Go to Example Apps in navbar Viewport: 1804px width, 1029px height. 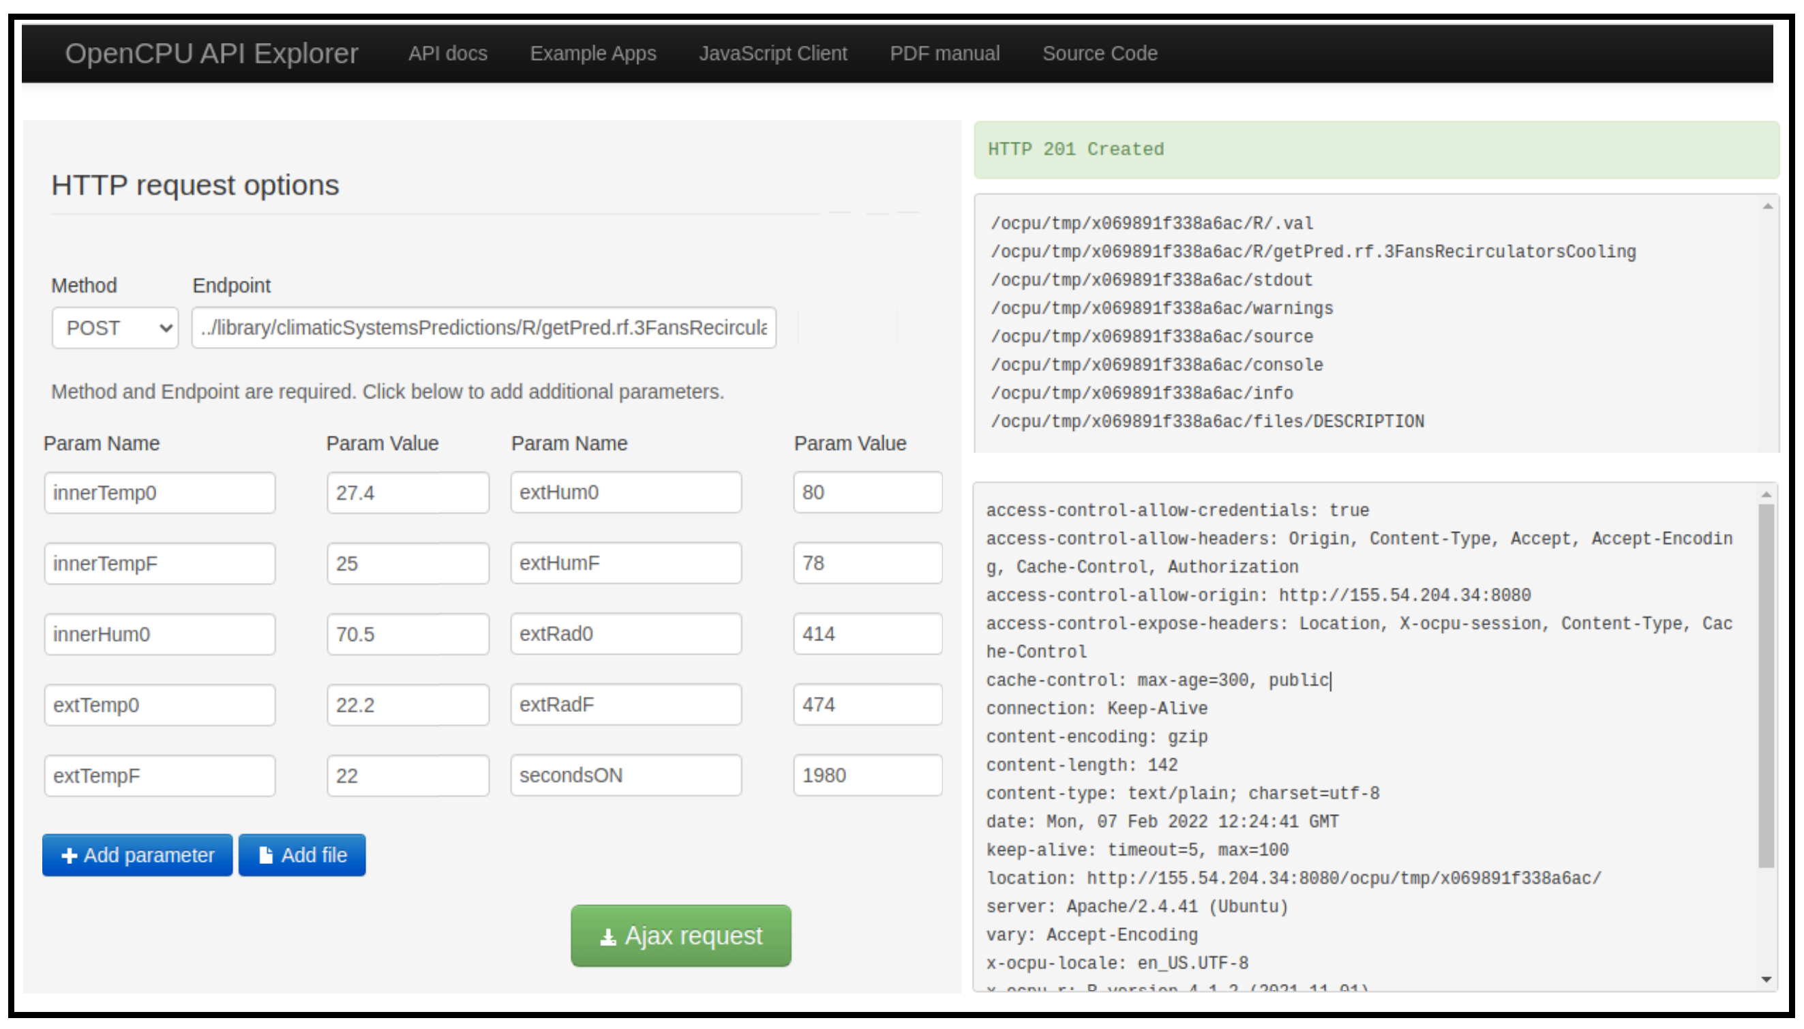[x=592, y=54]
